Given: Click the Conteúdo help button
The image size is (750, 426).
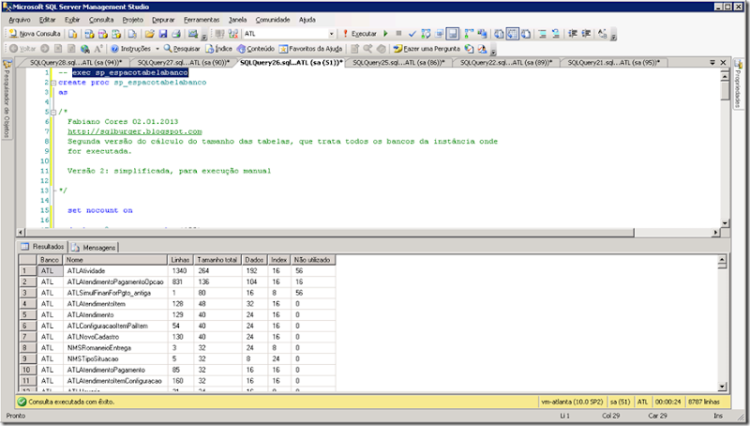Looking at the screenshot, I should point(256,49).
